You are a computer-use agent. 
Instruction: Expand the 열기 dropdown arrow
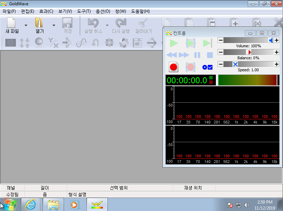[54, 25]
